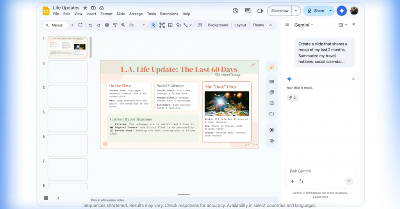The height and width of the screenshot is (209, 400).
Task: Click the tune settings icon in prompt box
Action: pos(302,181)
